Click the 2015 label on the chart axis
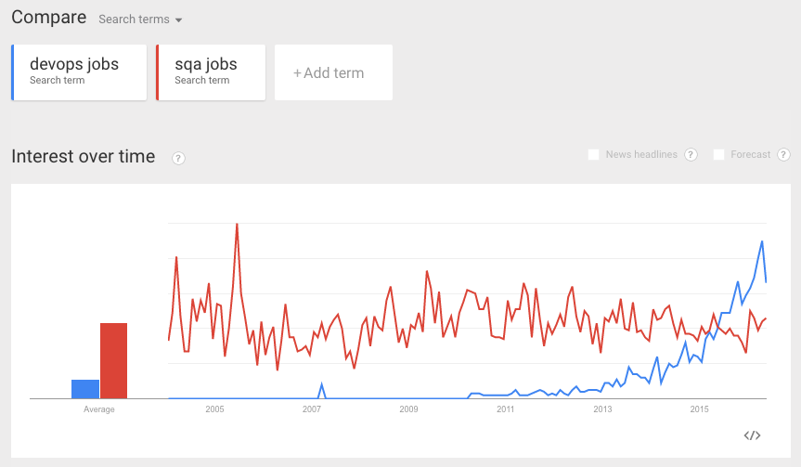 tap(699, 409)
